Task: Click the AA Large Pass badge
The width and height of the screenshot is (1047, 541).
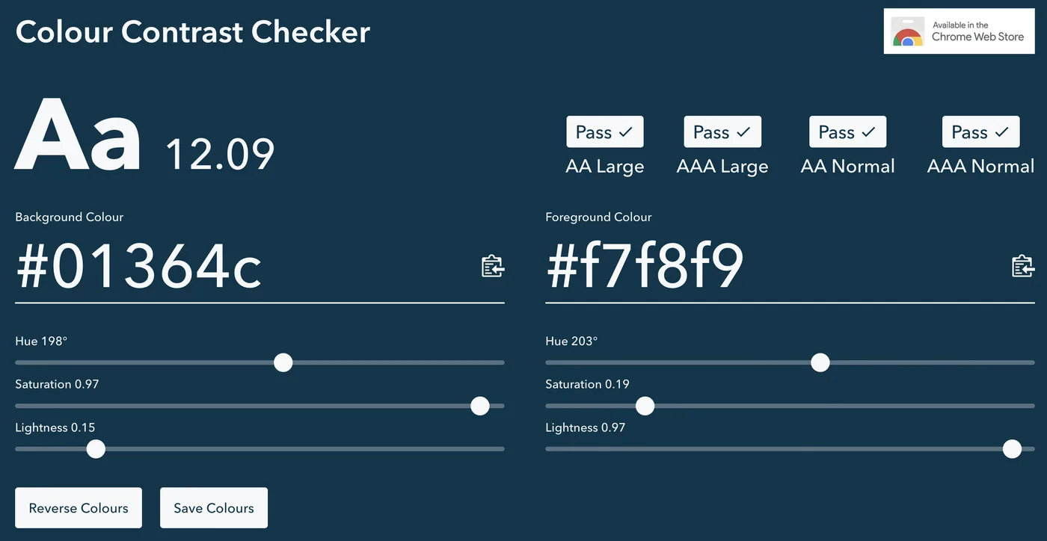Action: click(604, 132)
